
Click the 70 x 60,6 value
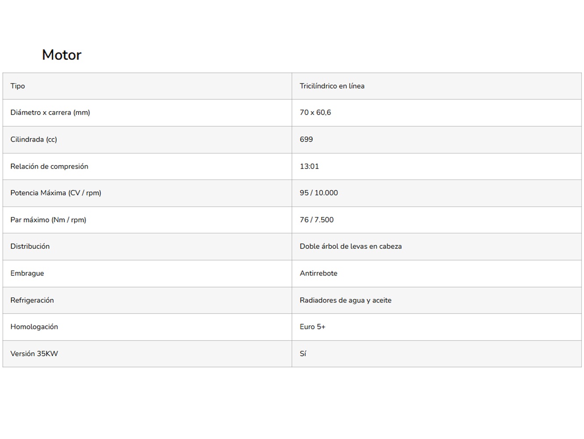315,112
